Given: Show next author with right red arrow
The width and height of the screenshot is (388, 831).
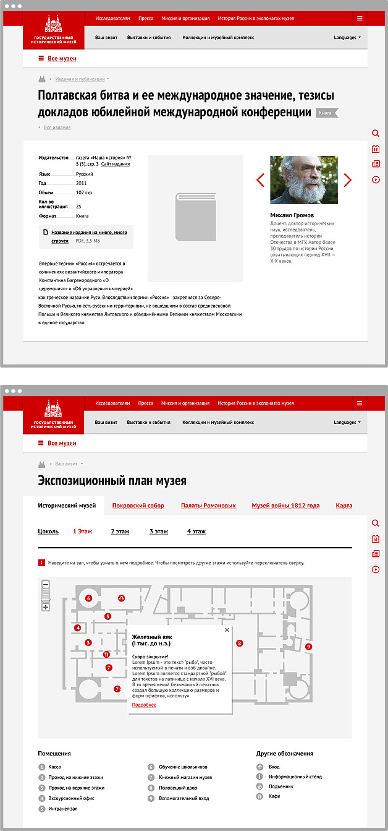Looking at the screenshot, I should (x=348, y=180).
